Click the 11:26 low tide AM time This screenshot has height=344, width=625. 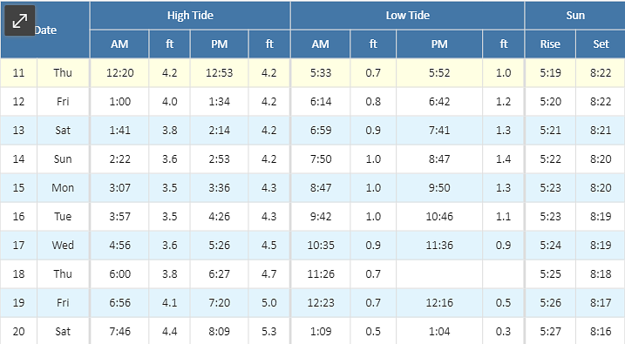click(321, 274)
